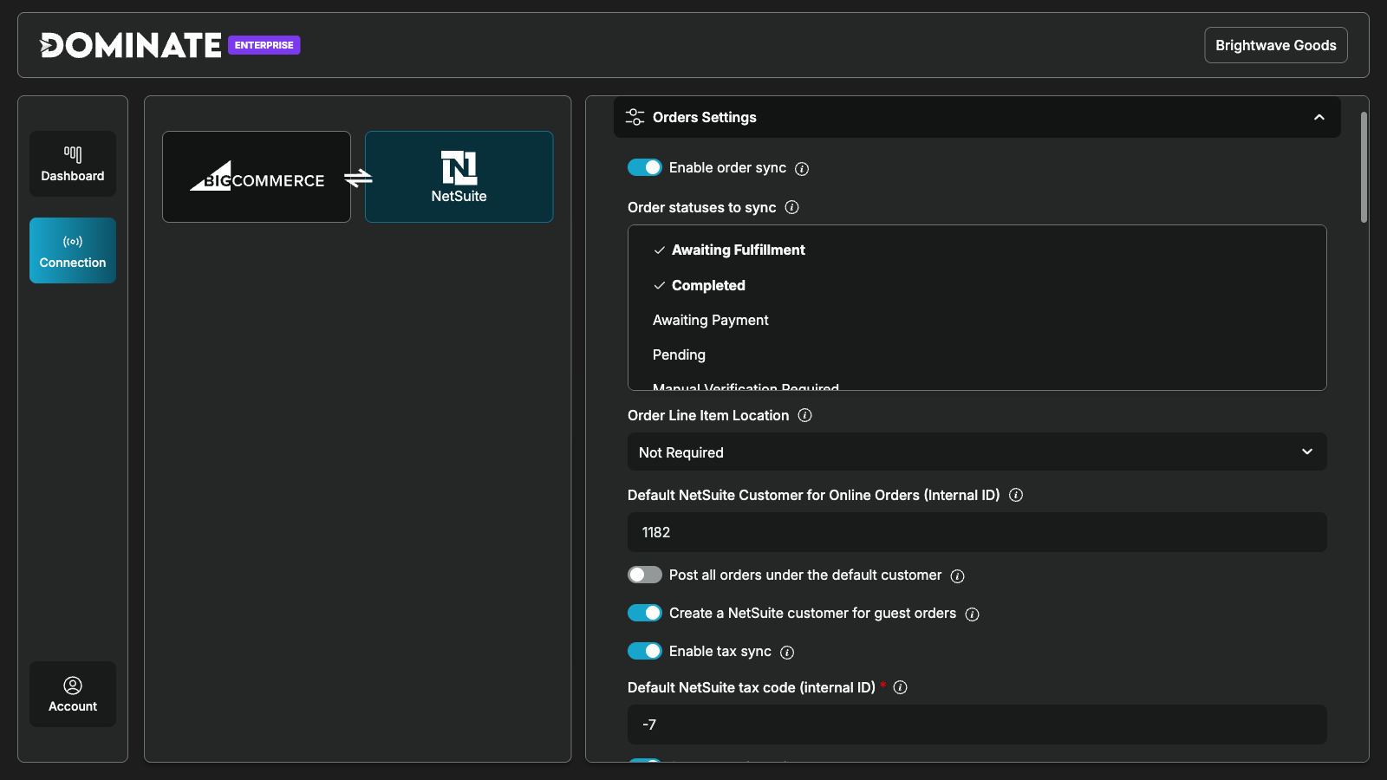Toggle Enable order sync switch

(645, 167)
